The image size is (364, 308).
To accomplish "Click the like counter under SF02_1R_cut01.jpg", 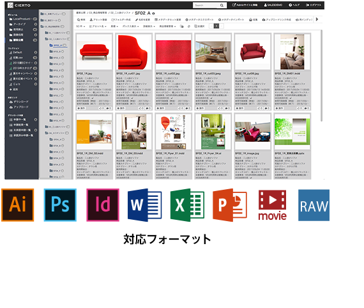I will (141, 109).
